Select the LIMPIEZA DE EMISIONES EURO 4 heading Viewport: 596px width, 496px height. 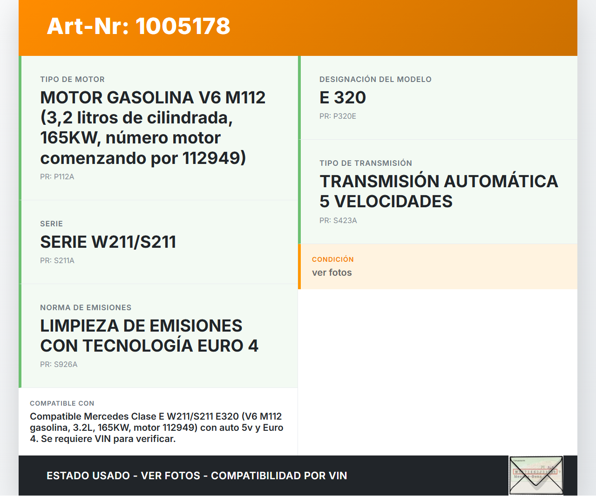[149, 336]
